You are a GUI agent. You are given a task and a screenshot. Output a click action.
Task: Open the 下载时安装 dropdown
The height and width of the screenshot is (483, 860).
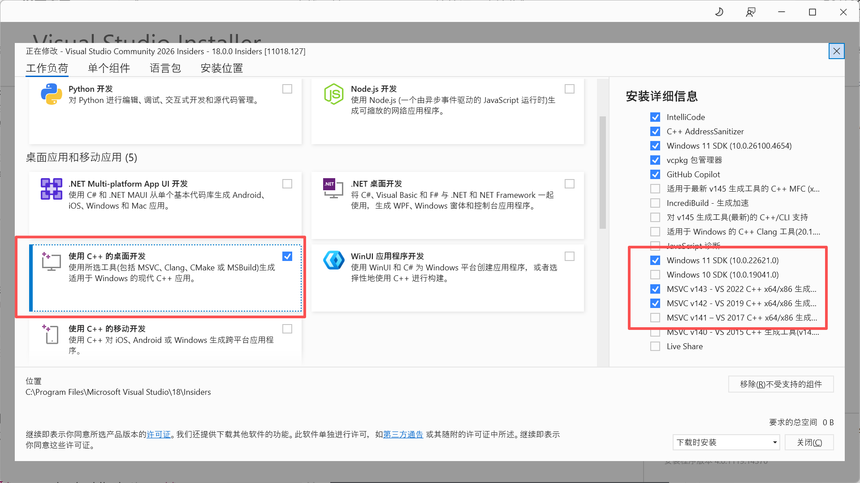726,442
